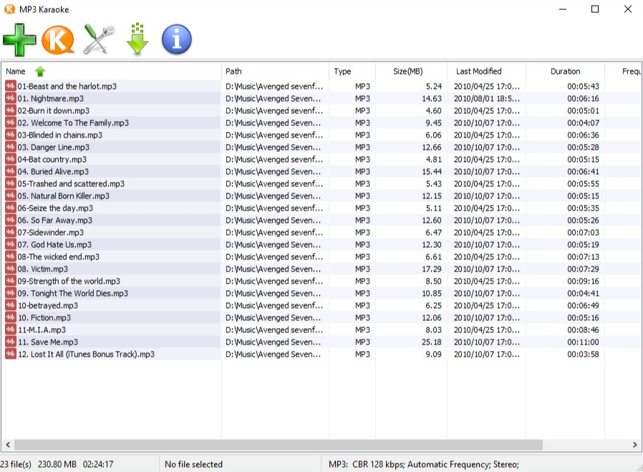Click the file icon of 12. Lost It All

[10, 354]
